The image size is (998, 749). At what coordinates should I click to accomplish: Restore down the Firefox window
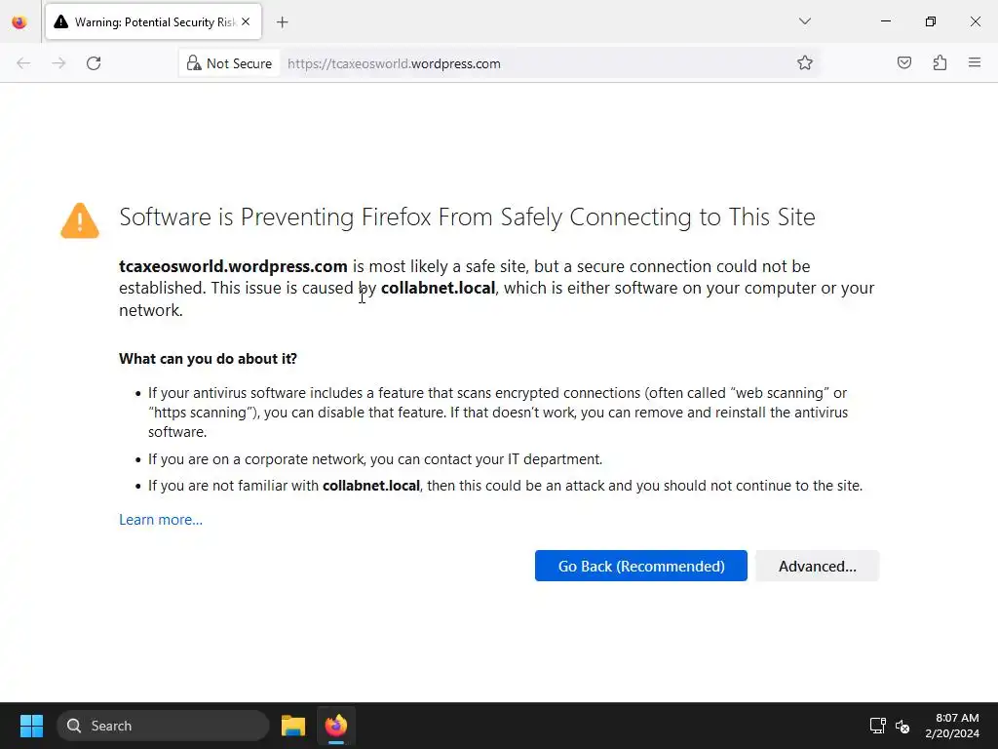tap(931, 21)
